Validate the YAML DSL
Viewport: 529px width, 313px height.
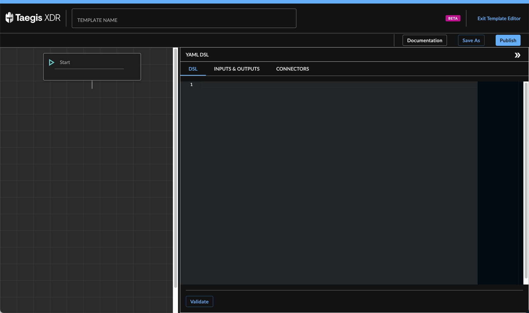199,302
